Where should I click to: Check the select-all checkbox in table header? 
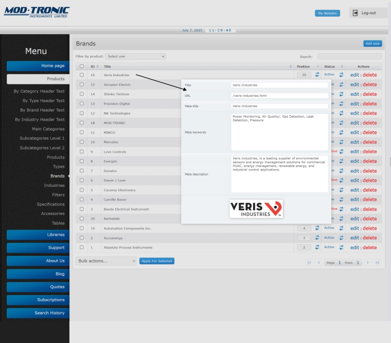(x=82, y=66)
